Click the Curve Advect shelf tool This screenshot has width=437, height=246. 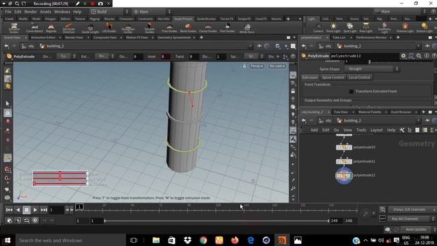coord(35,27)
